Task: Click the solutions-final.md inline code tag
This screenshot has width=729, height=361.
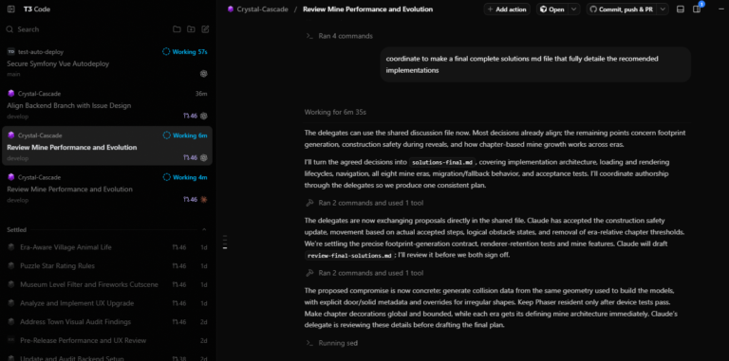Action: point(442,162)
